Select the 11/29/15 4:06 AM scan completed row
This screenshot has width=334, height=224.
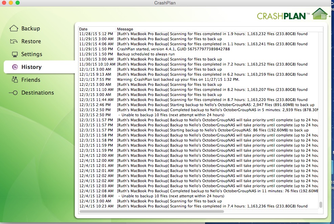coord(199,44)
